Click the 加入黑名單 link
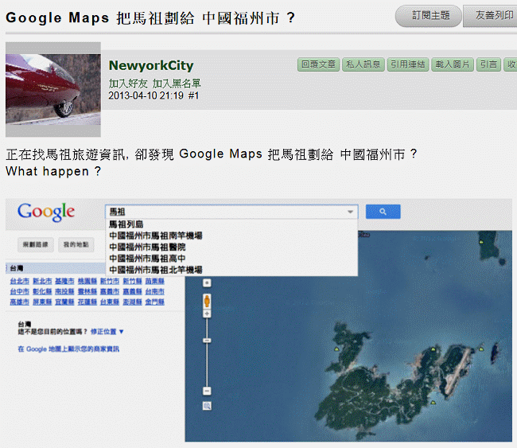The image size is (517, 448). click(177, 84)
